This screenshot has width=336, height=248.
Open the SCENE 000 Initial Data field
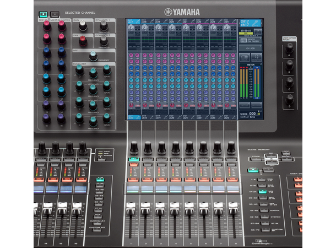(250, 115)
